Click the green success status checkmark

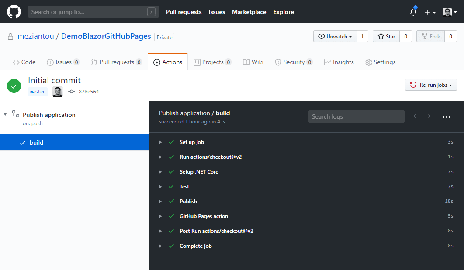point(14,85)
